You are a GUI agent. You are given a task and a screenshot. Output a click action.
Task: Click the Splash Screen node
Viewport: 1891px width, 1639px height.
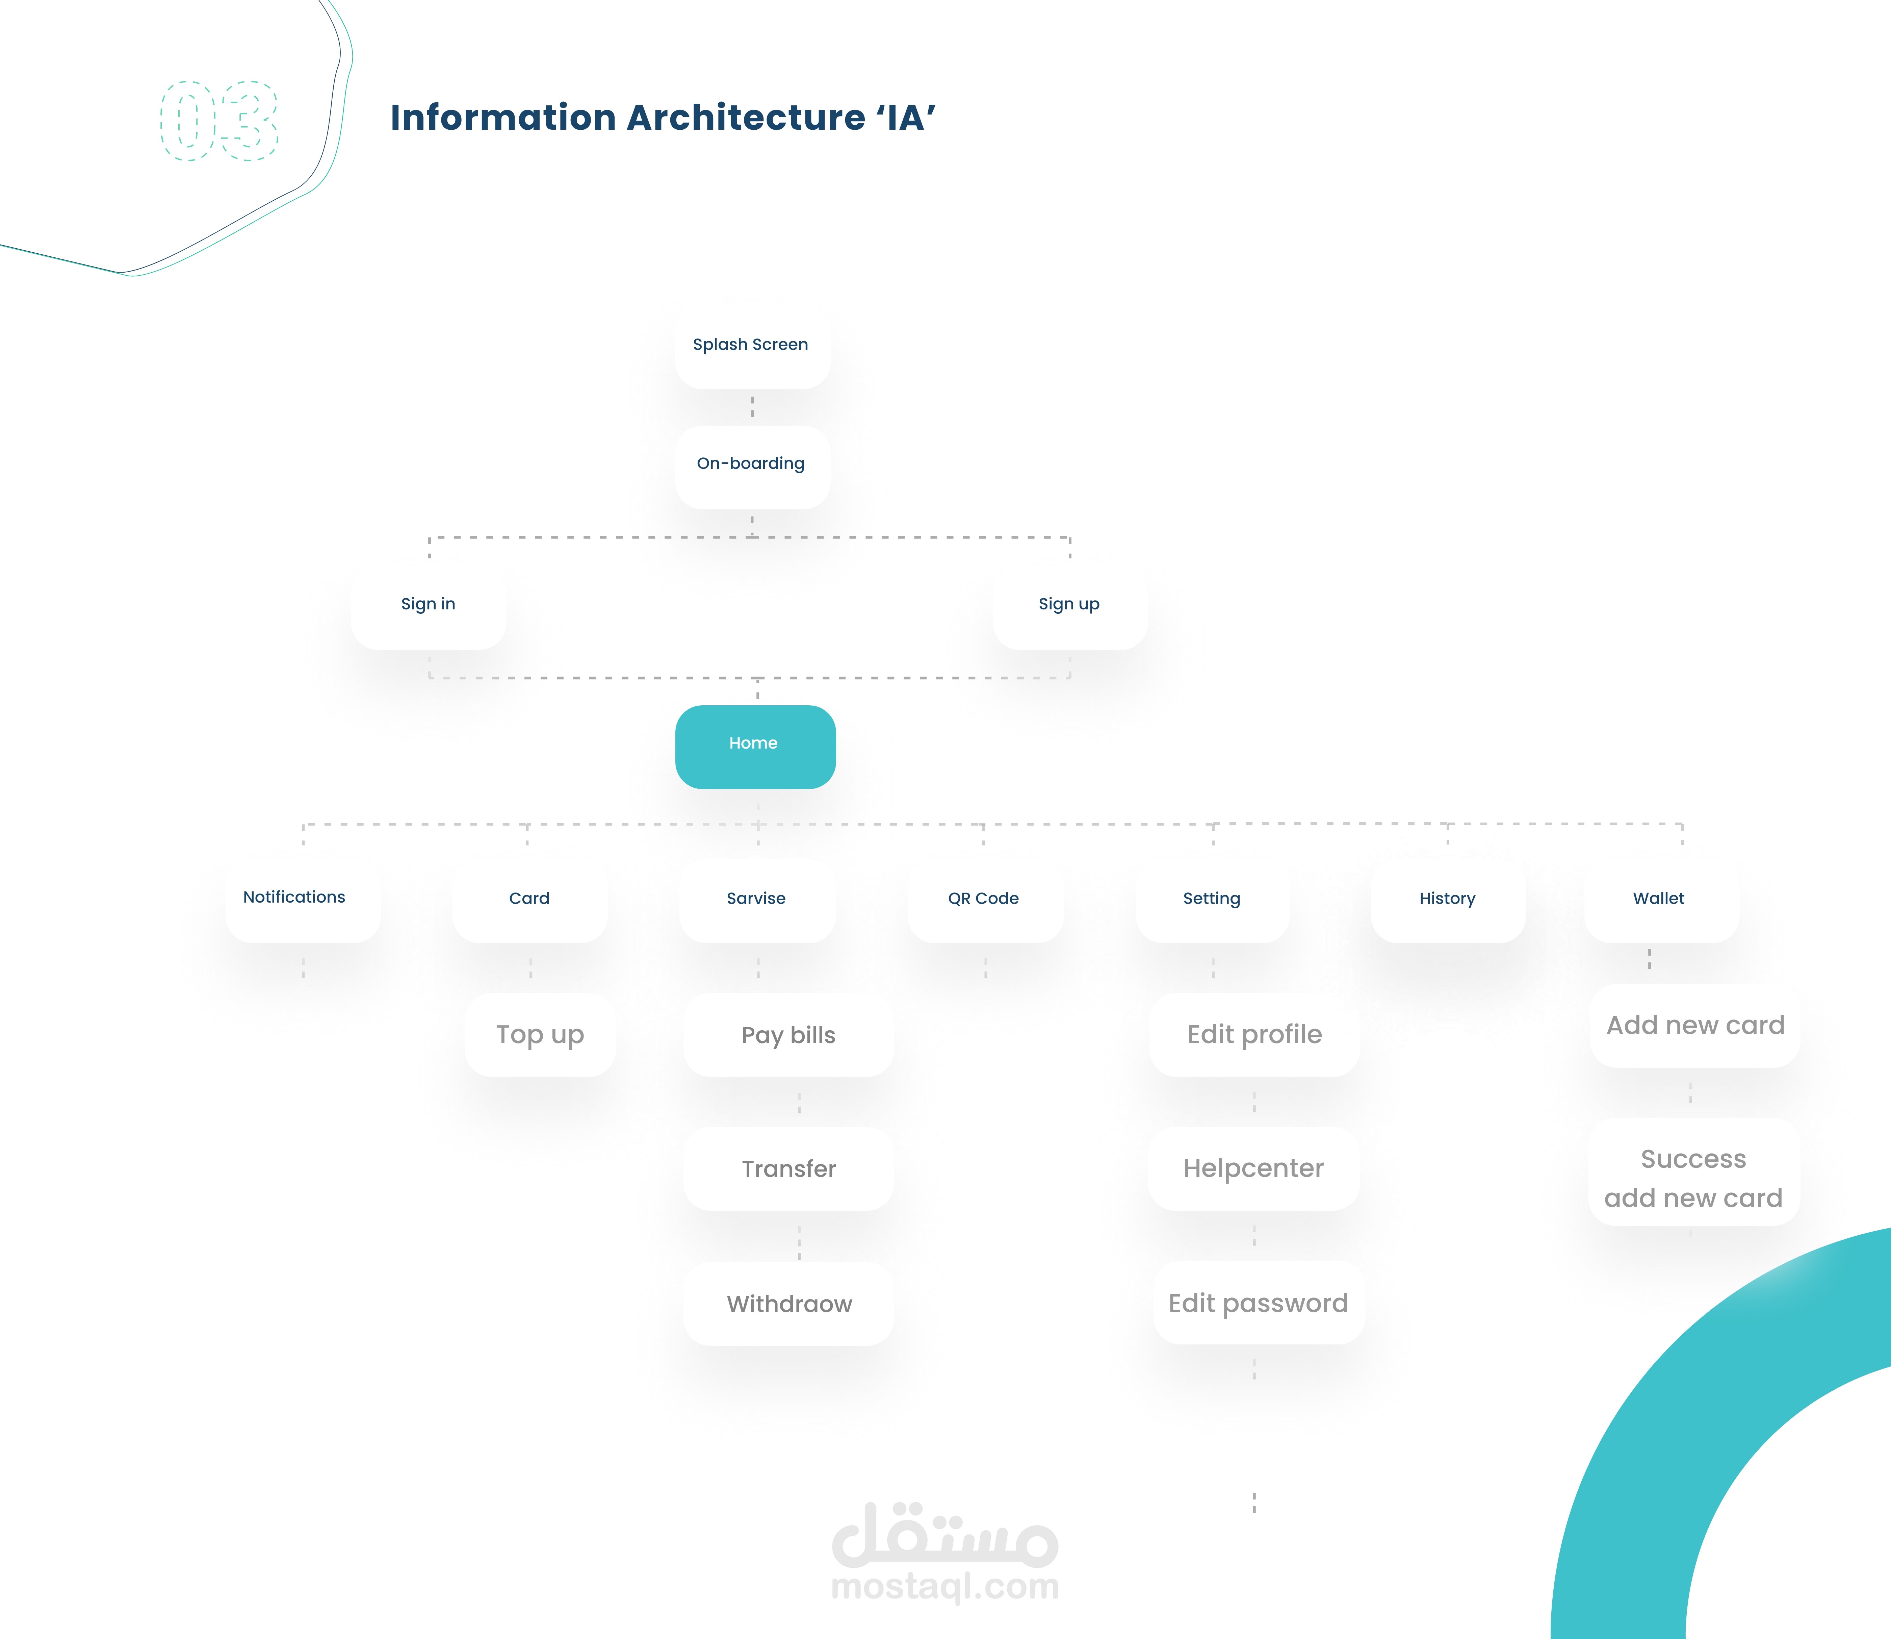tap(752, 346)
